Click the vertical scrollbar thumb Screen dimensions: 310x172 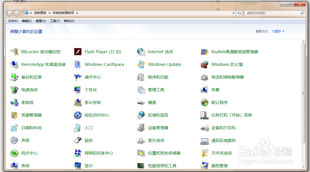coord(303,93)
